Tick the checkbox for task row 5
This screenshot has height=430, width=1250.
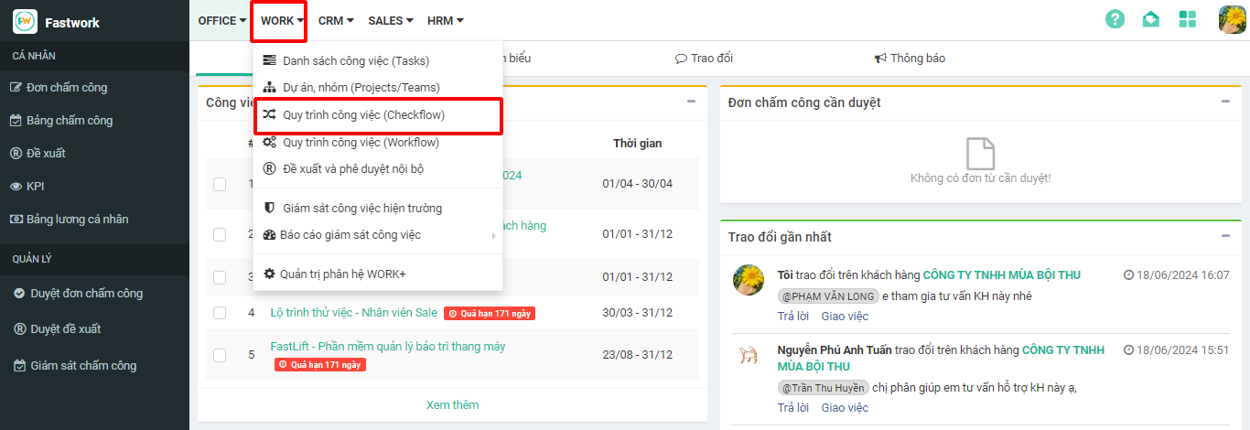click(x=220, y=355)
